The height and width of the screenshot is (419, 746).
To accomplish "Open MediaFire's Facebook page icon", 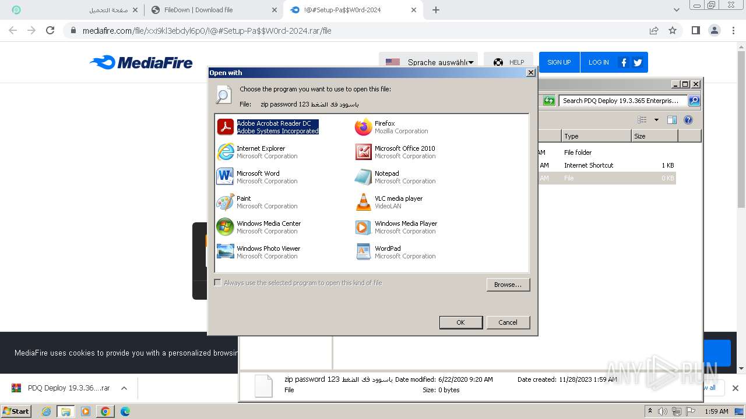I will (624, 62).
